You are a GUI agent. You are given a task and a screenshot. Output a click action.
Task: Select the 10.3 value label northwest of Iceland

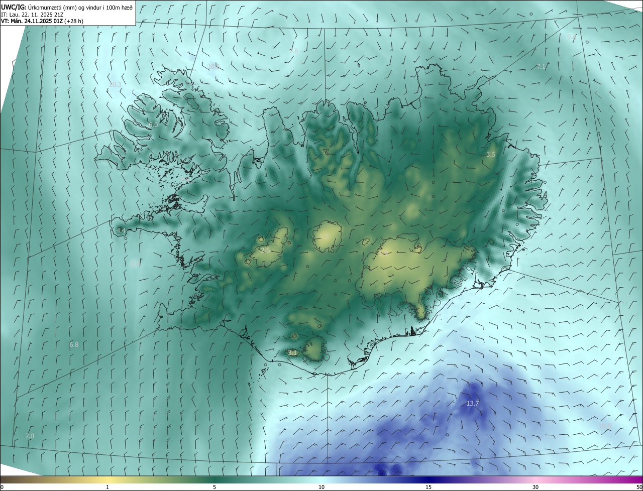coord(115,84)
